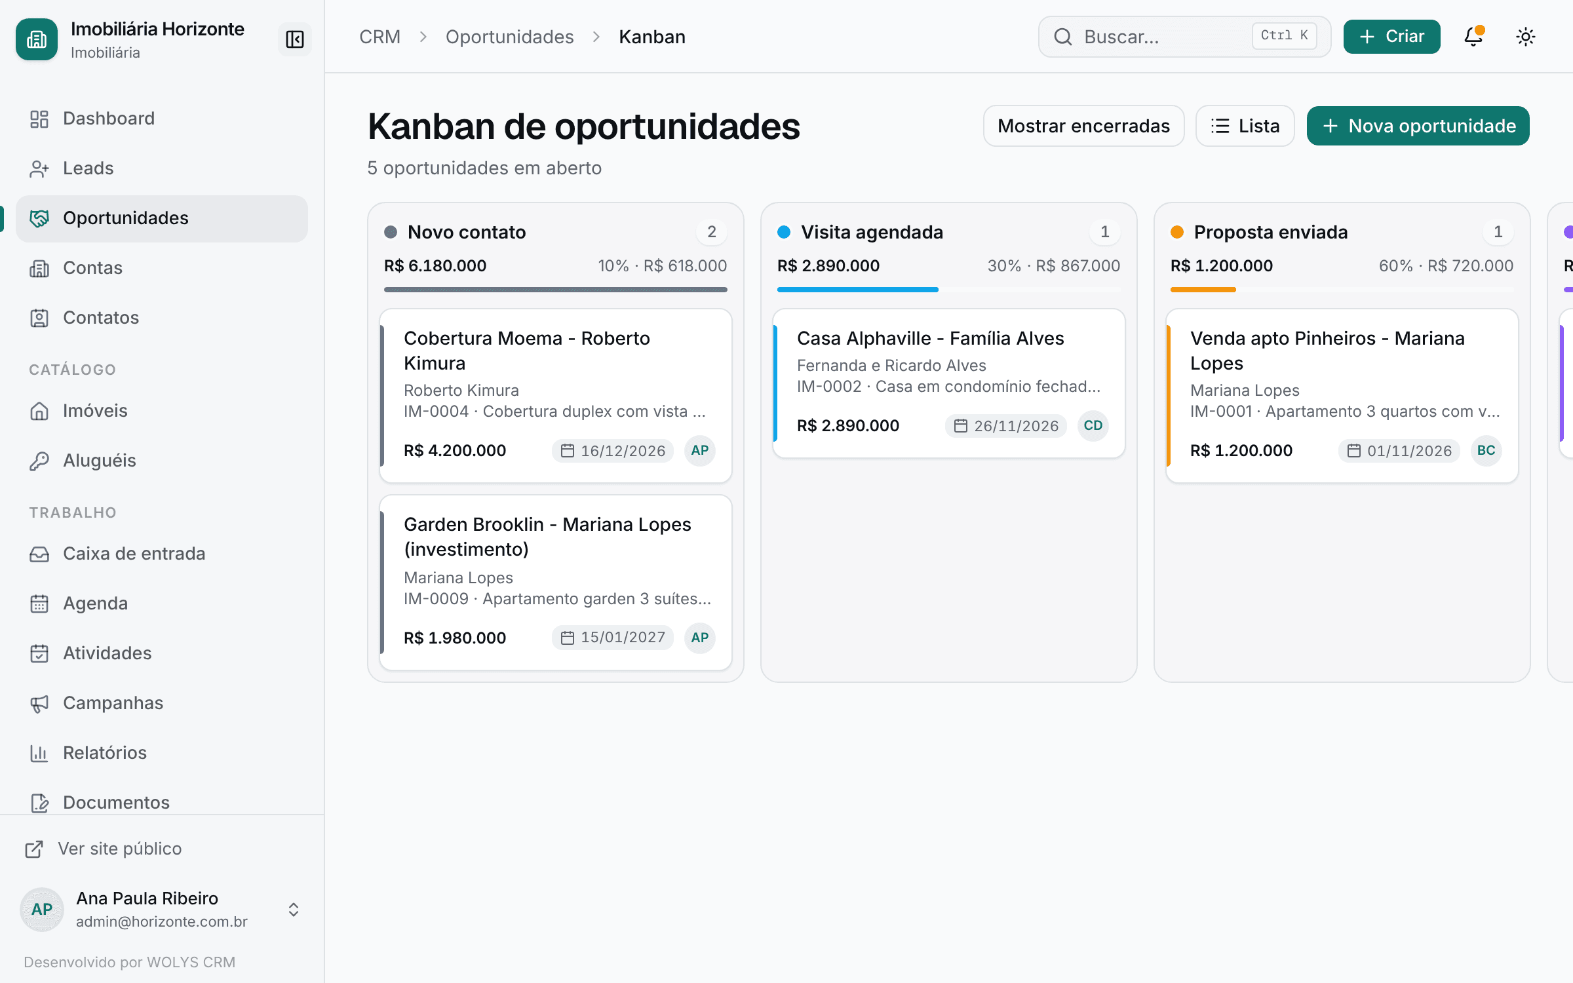The height and width of the screenshot is (983, 1573).
Task: Click the Imobiliária Horizonte logo icon
Action: click(37, 39)
